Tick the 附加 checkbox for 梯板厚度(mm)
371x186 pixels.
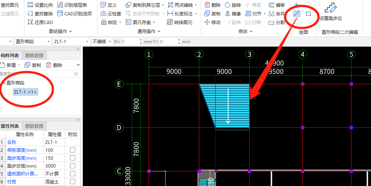[x=73, y=150]
